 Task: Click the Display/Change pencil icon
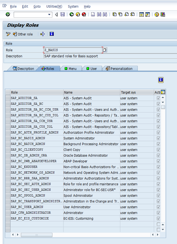click(8, 34)
